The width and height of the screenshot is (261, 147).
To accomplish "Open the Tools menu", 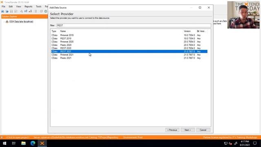I will click(x=38, y=7).
